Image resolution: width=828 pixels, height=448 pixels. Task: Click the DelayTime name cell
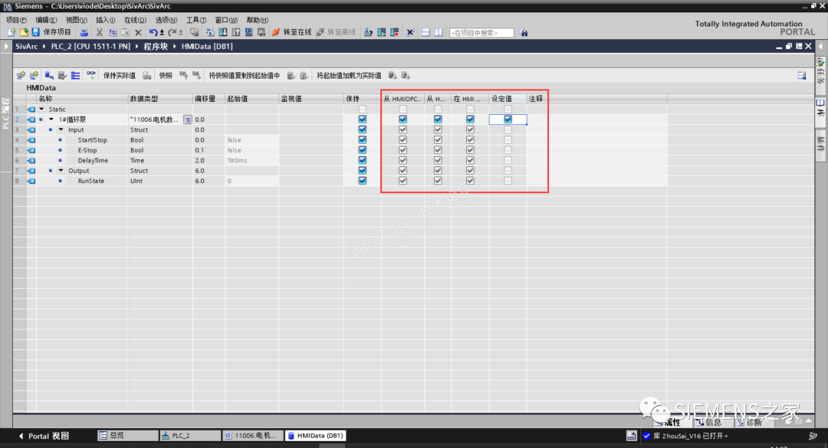pos(93,160)
